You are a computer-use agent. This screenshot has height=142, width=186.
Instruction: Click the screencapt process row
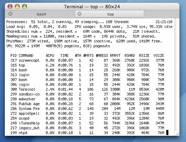click(87, 60)
